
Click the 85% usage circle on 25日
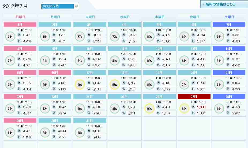coord(115,109)
